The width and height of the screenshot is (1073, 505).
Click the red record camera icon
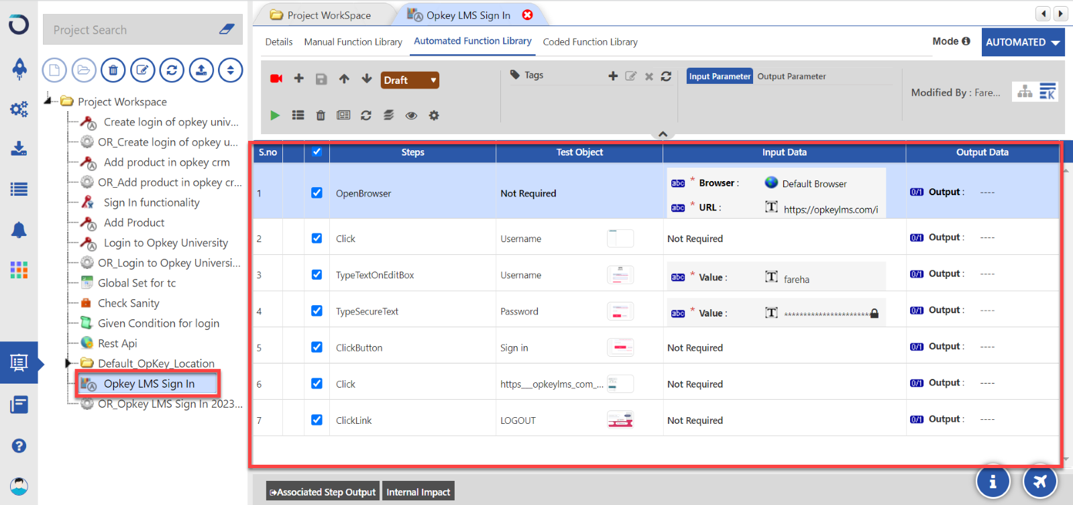[x=276, y=78]
